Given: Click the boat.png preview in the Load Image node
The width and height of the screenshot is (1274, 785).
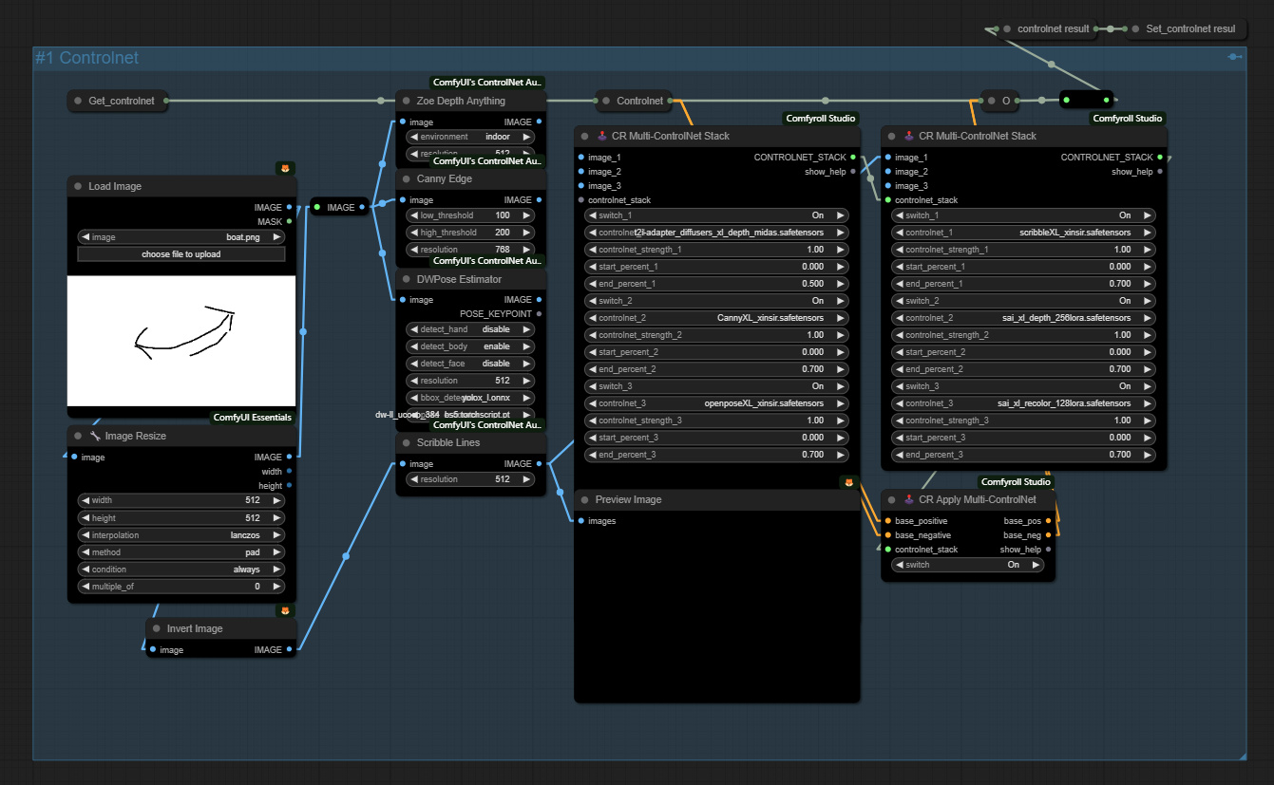Looking at the screenshot, I should click(181, 342).
